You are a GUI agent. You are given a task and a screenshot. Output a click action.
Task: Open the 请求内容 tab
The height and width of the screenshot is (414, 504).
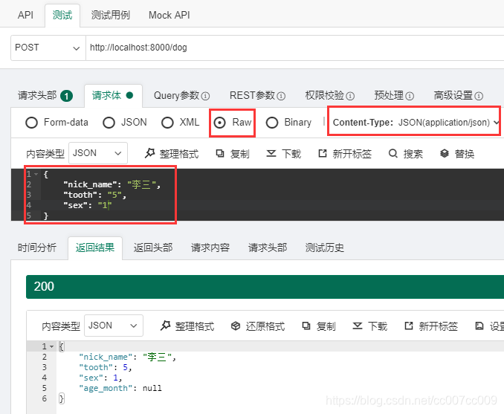(x=210, y=248)
